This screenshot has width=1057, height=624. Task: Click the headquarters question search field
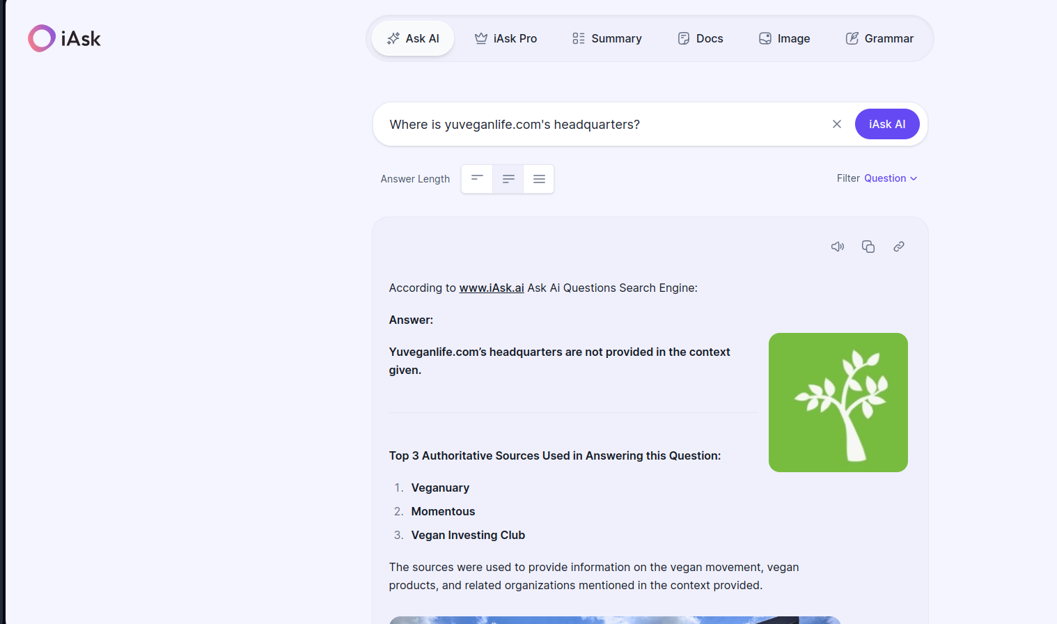(602, 124)
